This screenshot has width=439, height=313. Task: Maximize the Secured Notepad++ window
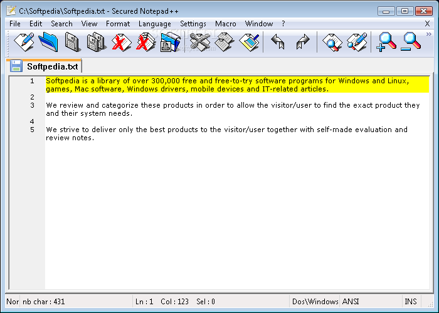coord(405,11)
